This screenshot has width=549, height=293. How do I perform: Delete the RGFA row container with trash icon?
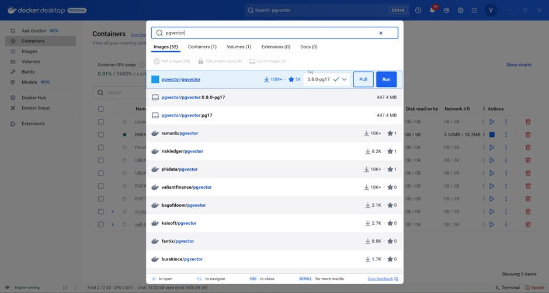tap(528, 135)
